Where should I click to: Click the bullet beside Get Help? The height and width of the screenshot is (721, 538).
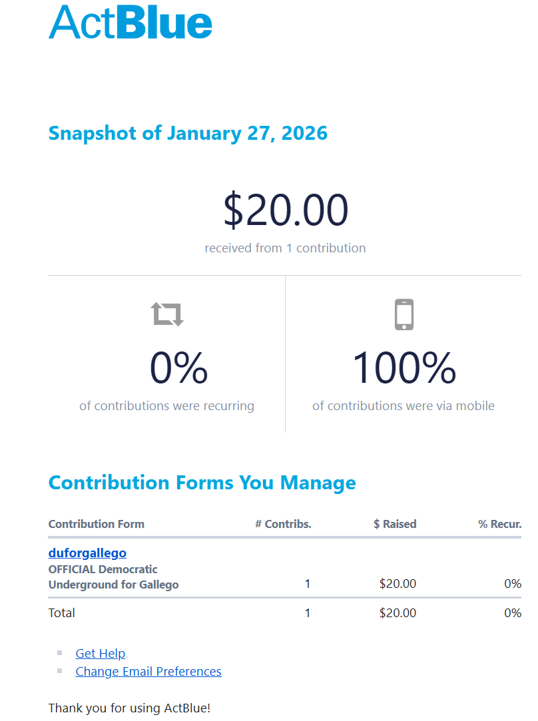coord(60,653)
